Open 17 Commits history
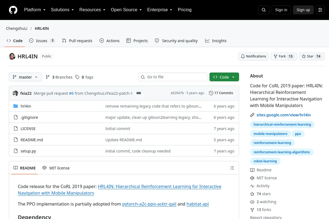This screenshot has width=329, height=219. click(221, 93)
